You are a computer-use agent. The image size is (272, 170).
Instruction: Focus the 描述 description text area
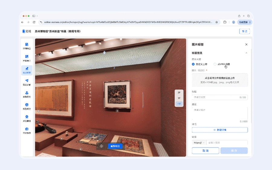click(220, 114)
